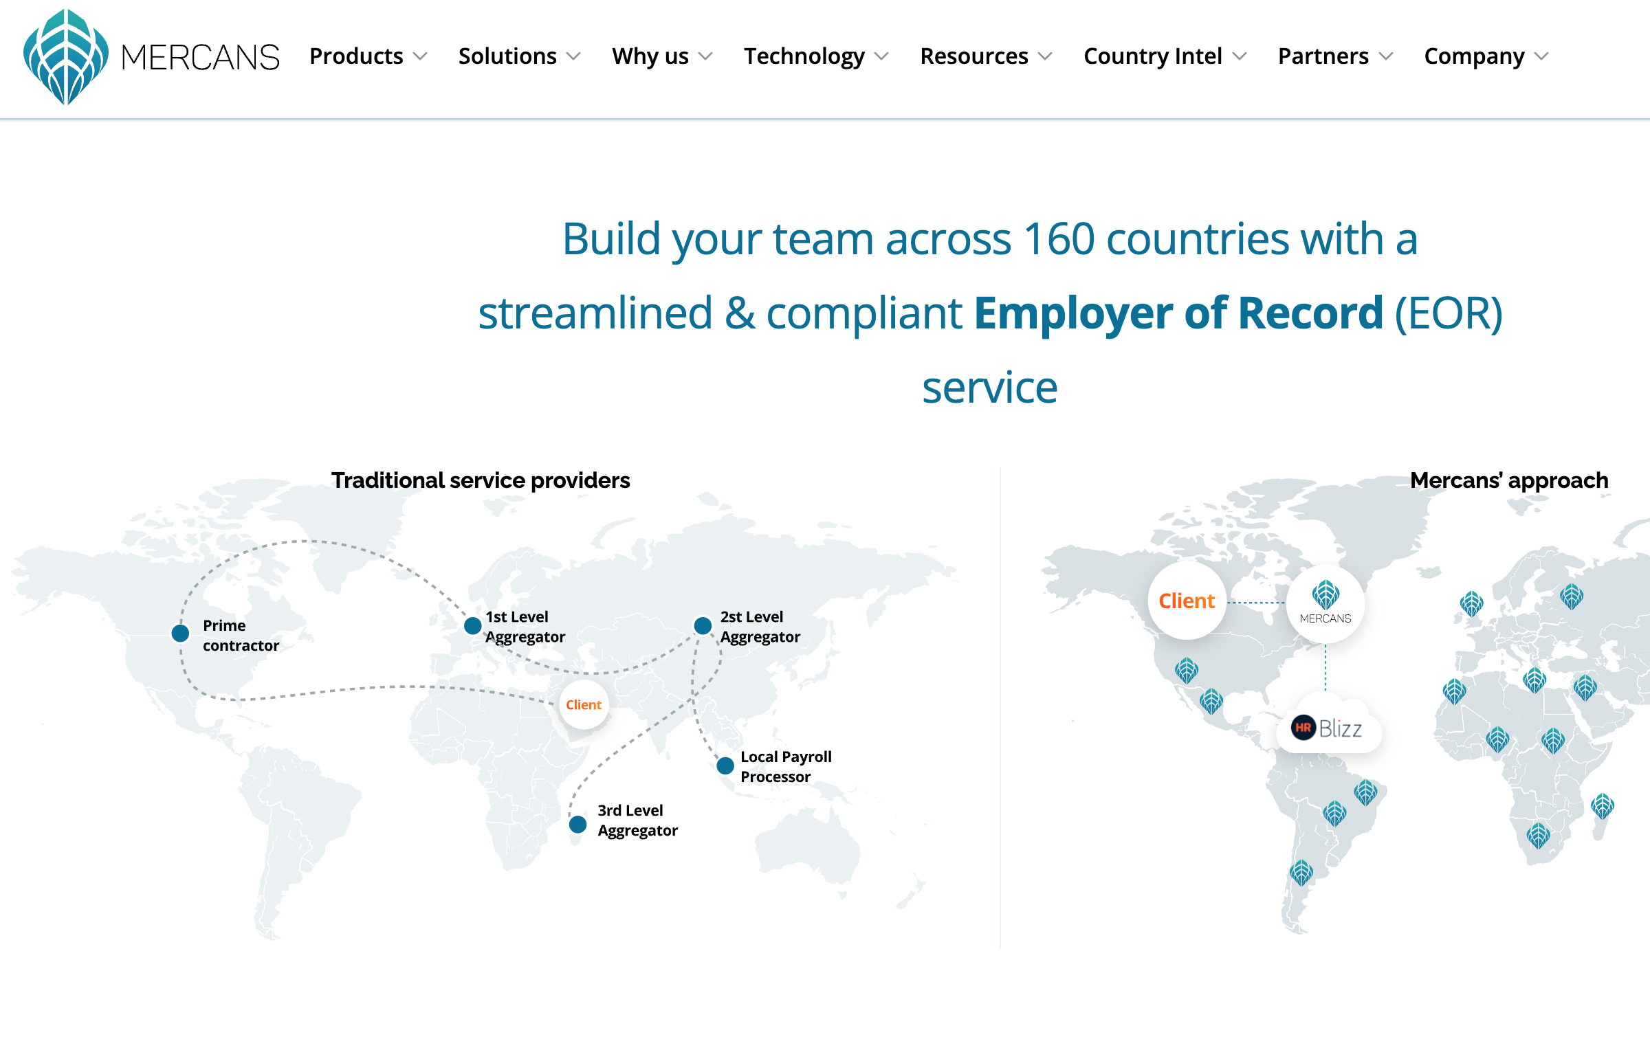The image size is (1650, 1039).
Task: Expand the chevron next to Country Intel
Action: [1240, 56]
